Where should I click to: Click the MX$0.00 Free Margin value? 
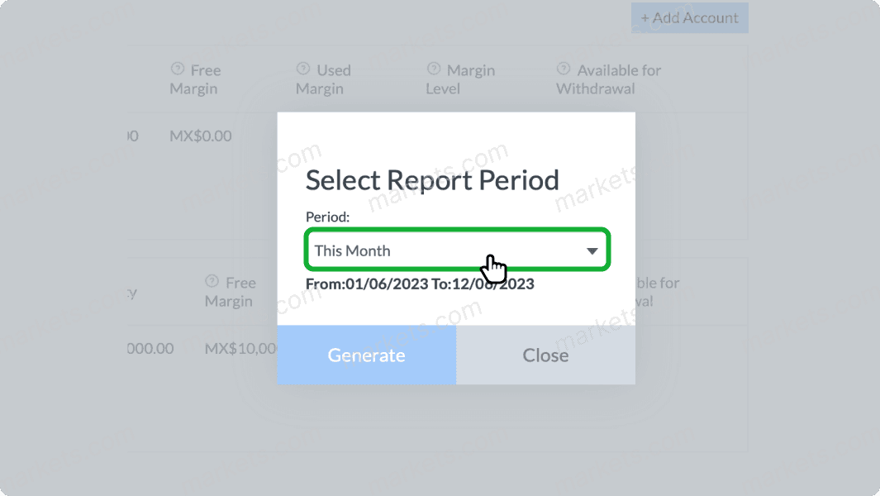point(200,136)
